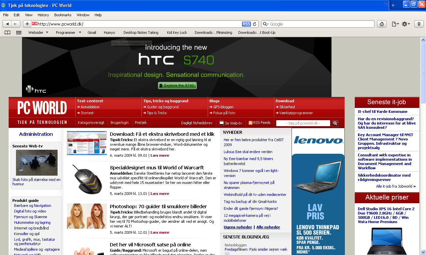
Task: Go to the home page with the Home button
Action: click(382, 24)
